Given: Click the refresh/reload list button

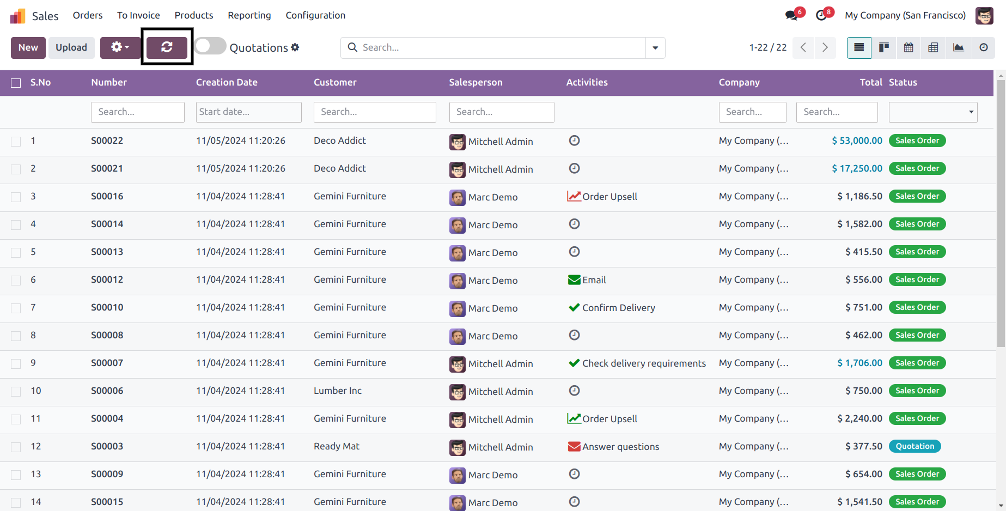Looking at the screenshot, I should point(167,47).
